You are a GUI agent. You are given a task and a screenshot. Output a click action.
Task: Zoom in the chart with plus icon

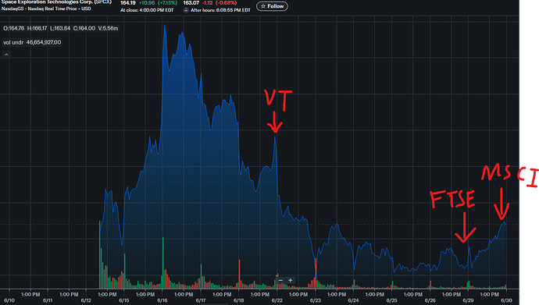tap(290, 281)
